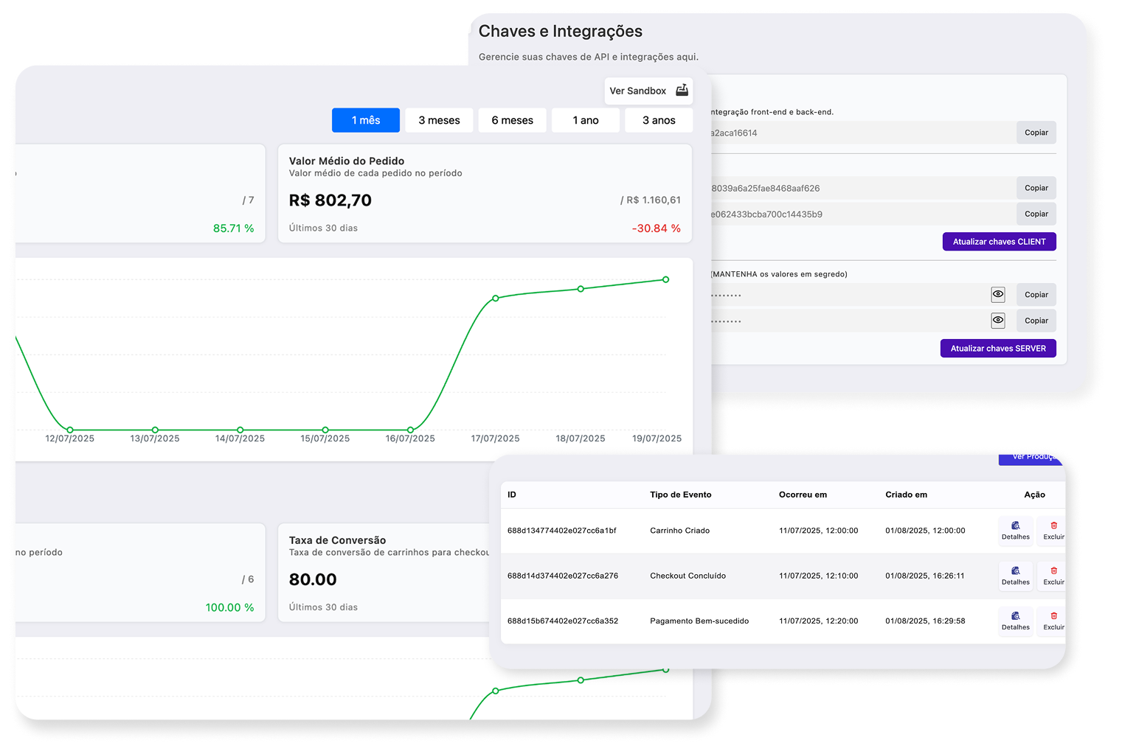Copy the second masked server key
This screenshot has height=754, width=1122.
(x=1036, y=321)
